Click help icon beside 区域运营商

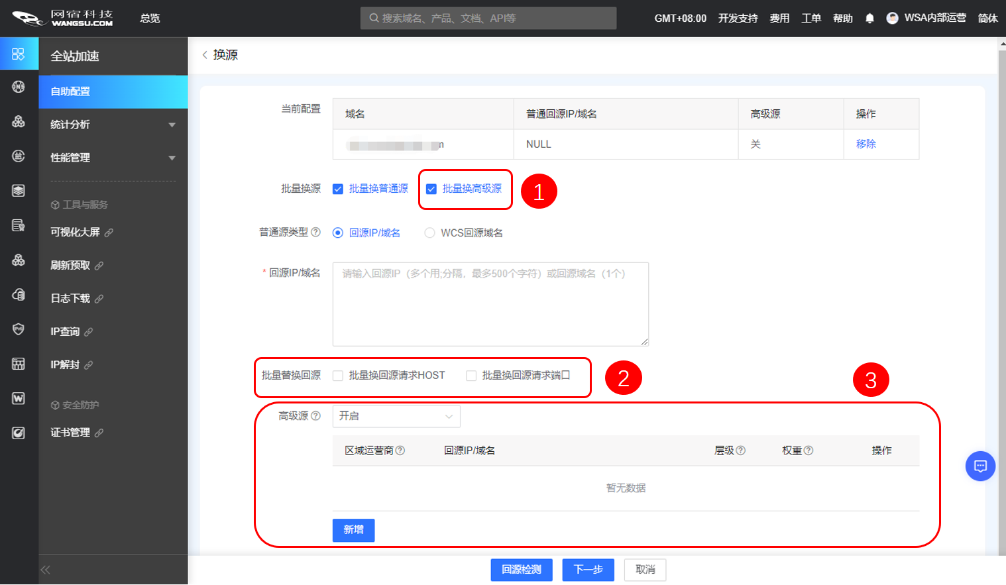point(400,451)
